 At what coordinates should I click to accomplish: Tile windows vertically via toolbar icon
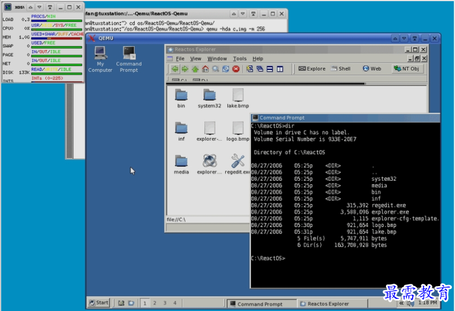[280, 69]
